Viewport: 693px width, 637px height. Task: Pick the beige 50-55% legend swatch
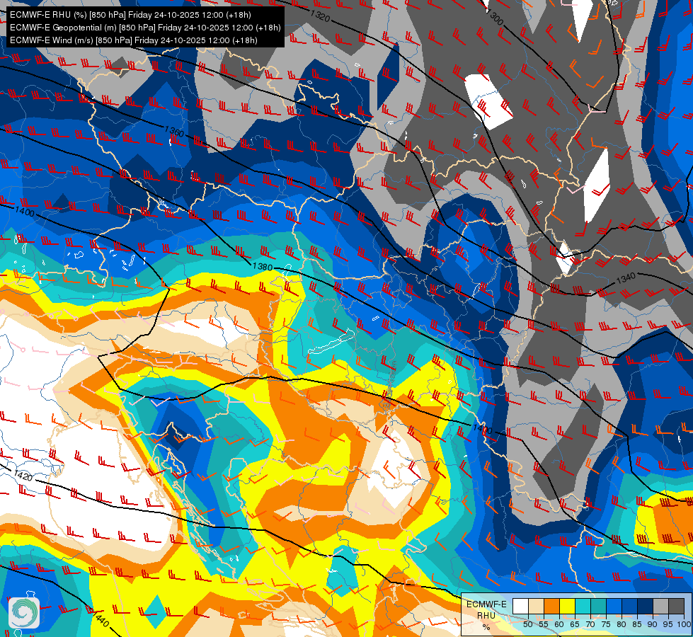pyautogui.click(x=536, y=606)
